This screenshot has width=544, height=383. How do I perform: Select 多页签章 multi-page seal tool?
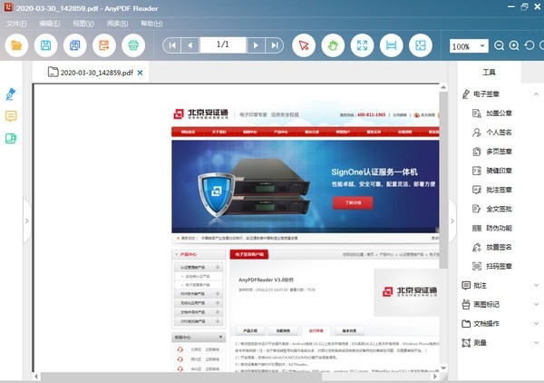(x=492, y=152)
